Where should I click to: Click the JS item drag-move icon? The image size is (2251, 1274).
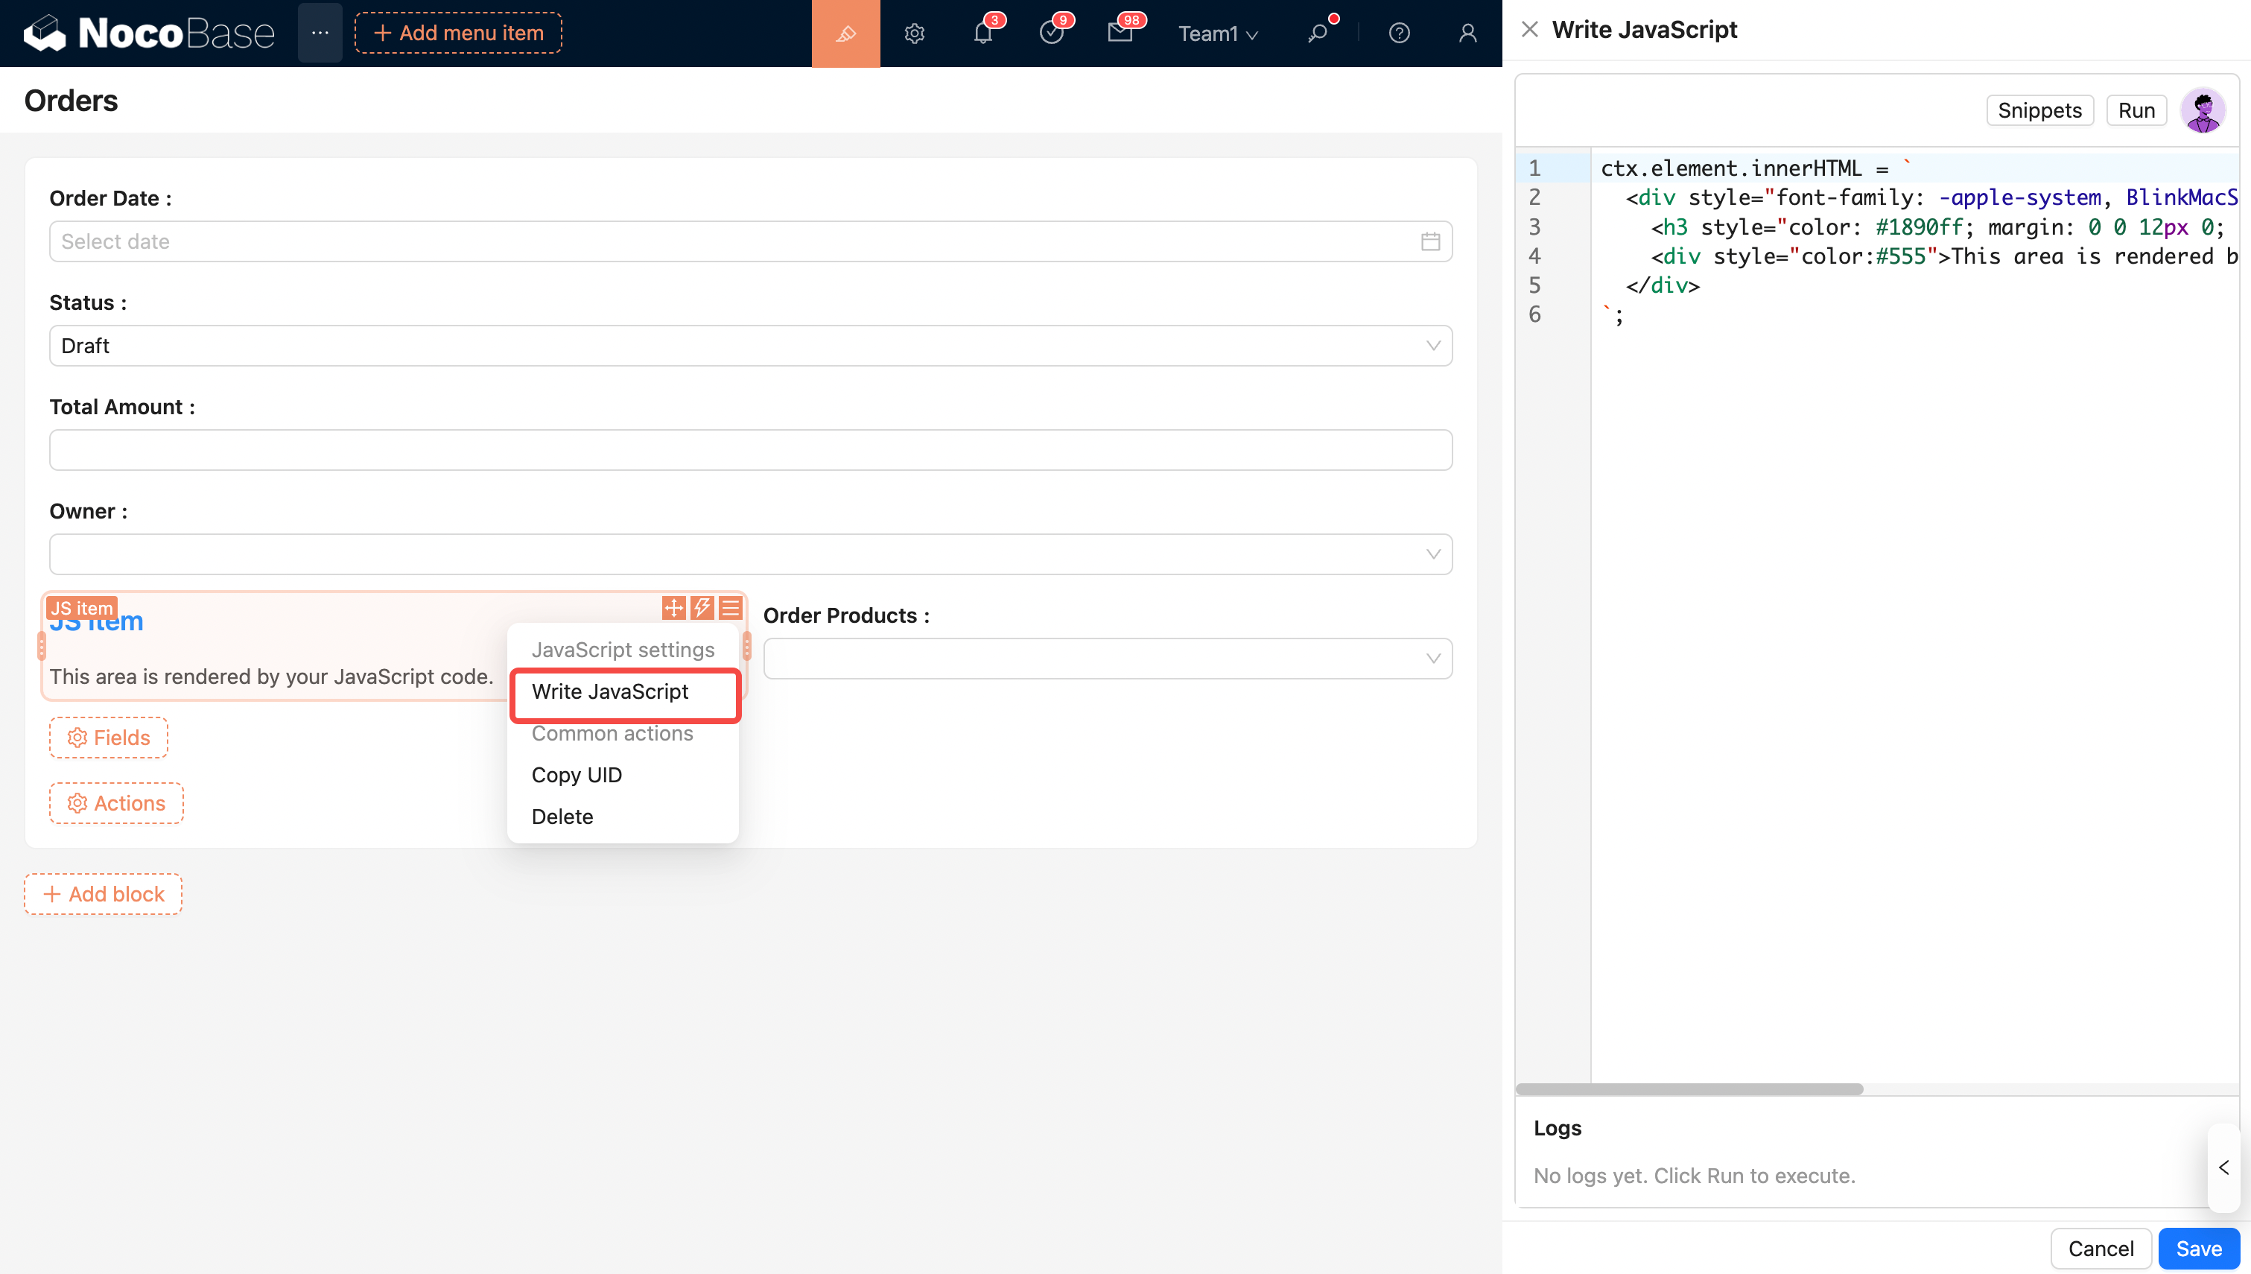pyautogui.click(x=673, y=607)
